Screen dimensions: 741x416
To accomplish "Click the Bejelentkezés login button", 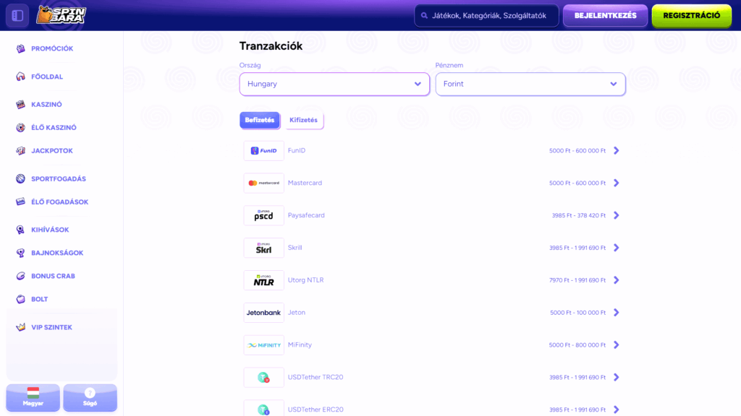I will (x=605, y=15).
